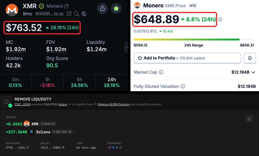Expand the Market Cap $12.194B chevron

tap(253, 72)
